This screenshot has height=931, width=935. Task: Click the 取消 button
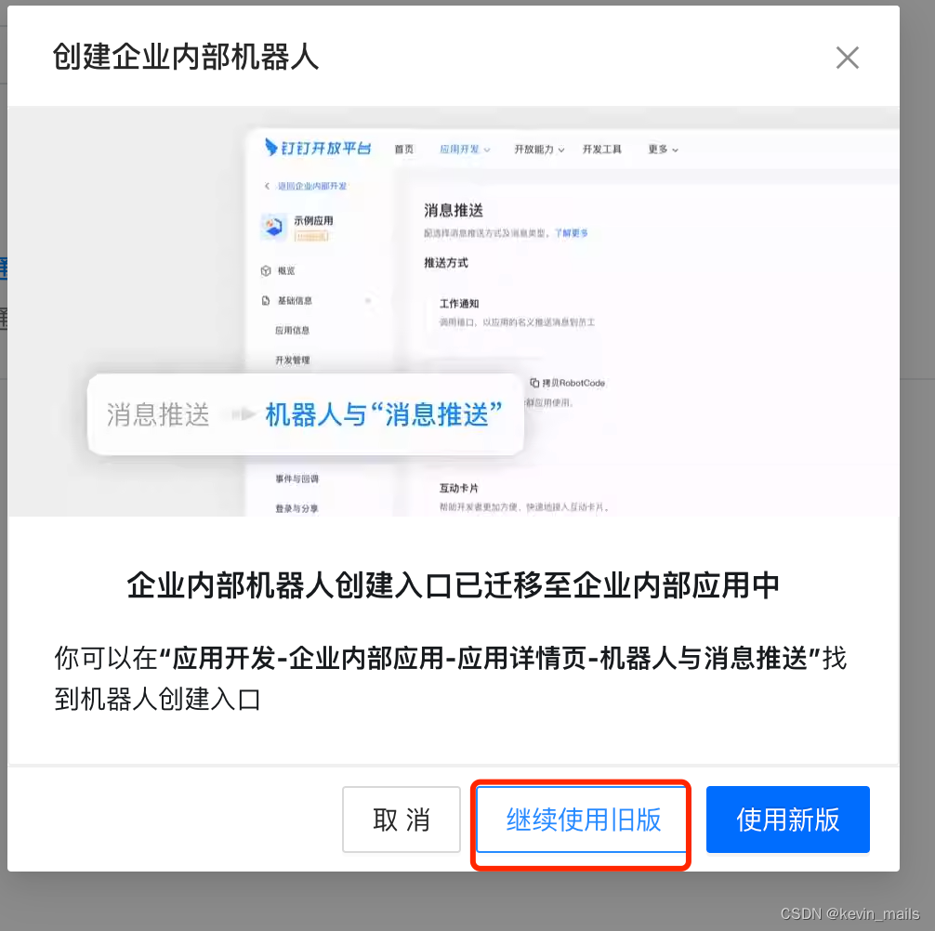402,819
